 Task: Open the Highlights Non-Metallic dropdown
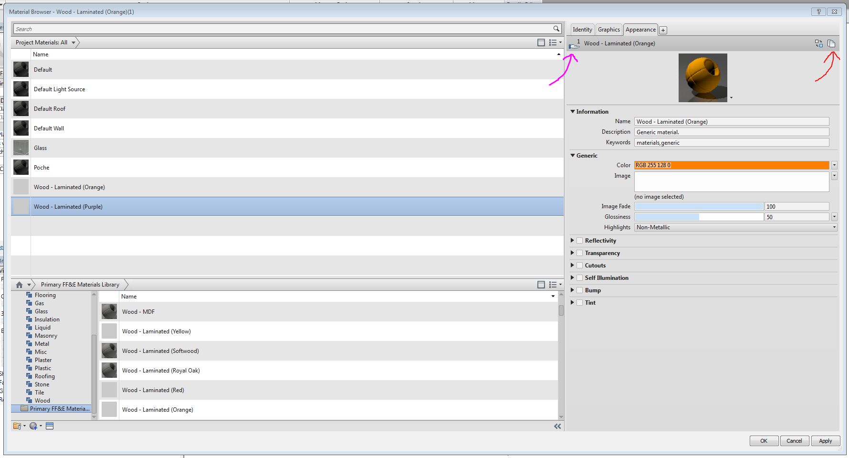pos(736,227)
